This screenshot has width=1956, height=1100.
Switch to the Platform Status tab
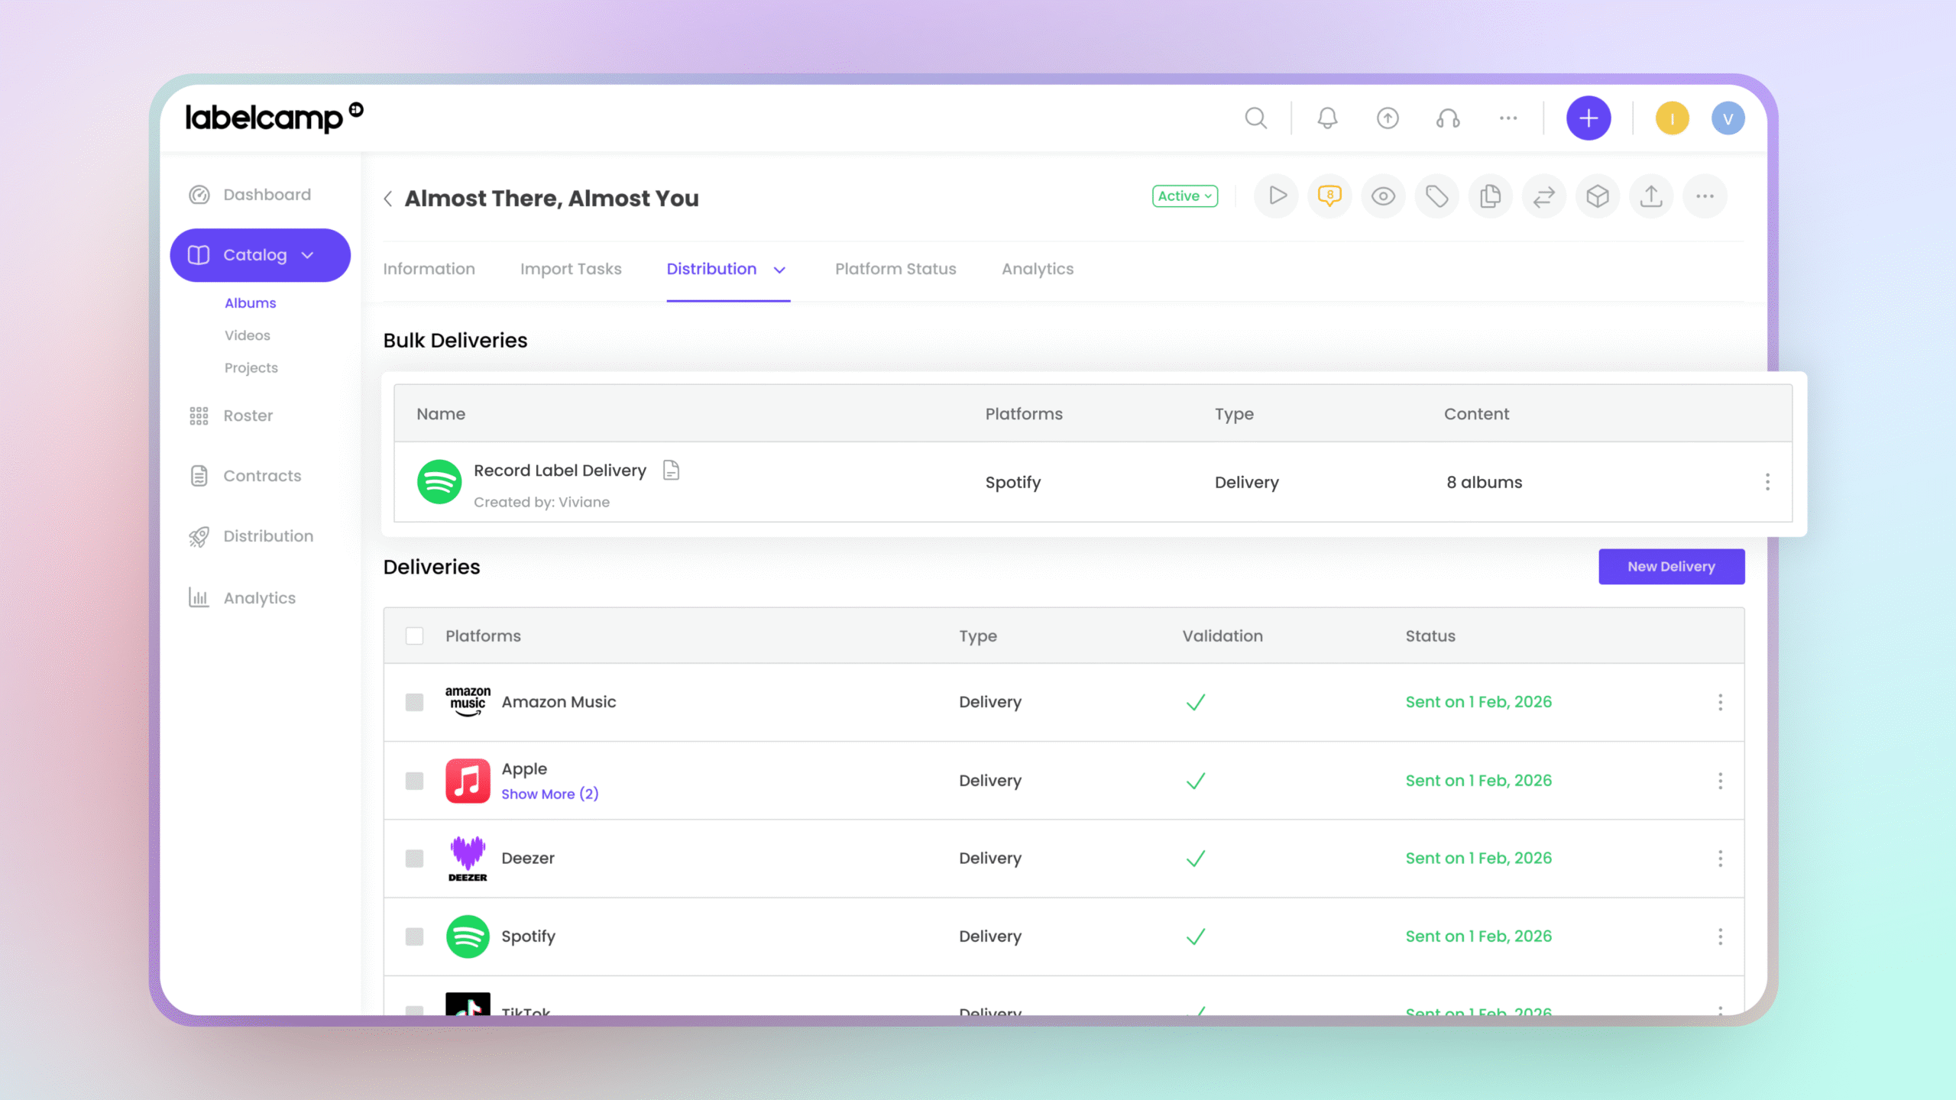[895, 269]
